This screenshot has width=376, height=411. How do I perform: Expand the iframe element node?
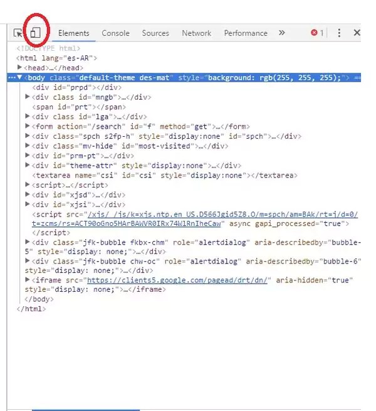tap(27, 280)
